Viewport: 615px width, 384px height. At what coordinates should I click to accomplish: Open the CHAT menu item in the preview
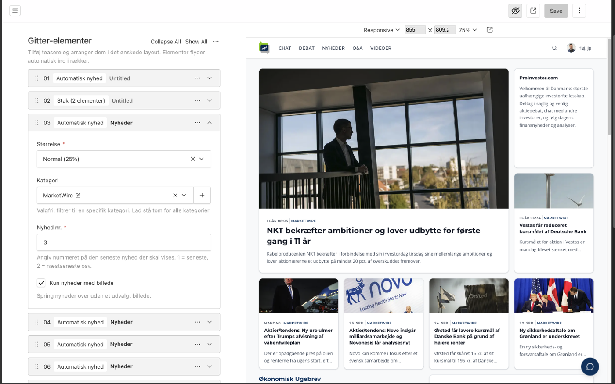point(285,48)
